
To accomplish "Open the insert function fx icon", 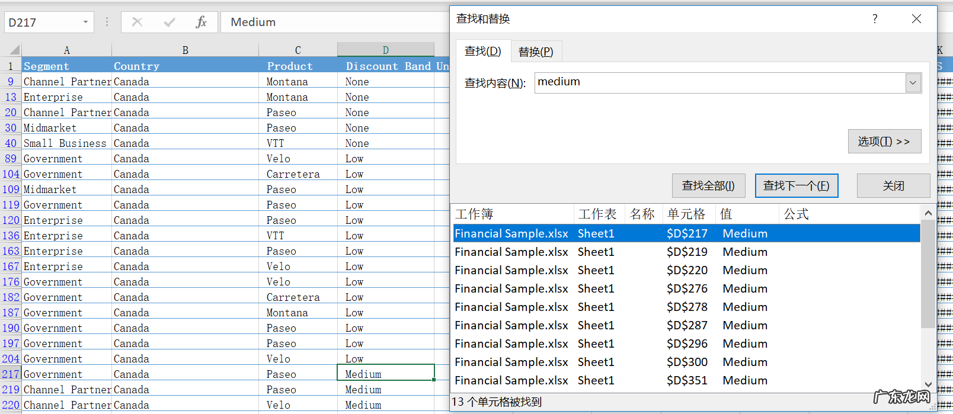I will coord(201,22).
